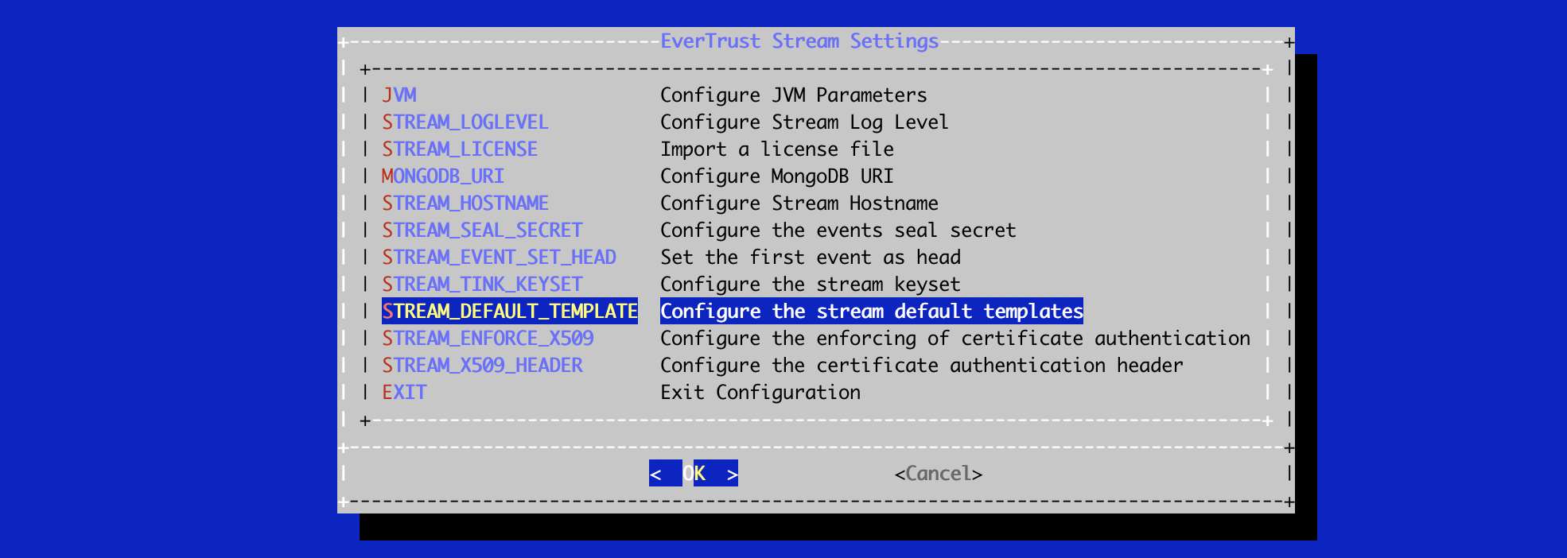Choose the STREAM_X509_HEADER item
This screenshot has width=1567, height=558.
[x=481, y=366]
